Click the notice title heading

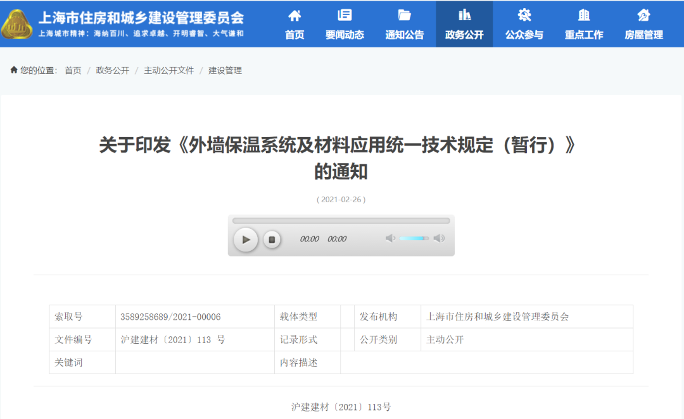[342, 159]
